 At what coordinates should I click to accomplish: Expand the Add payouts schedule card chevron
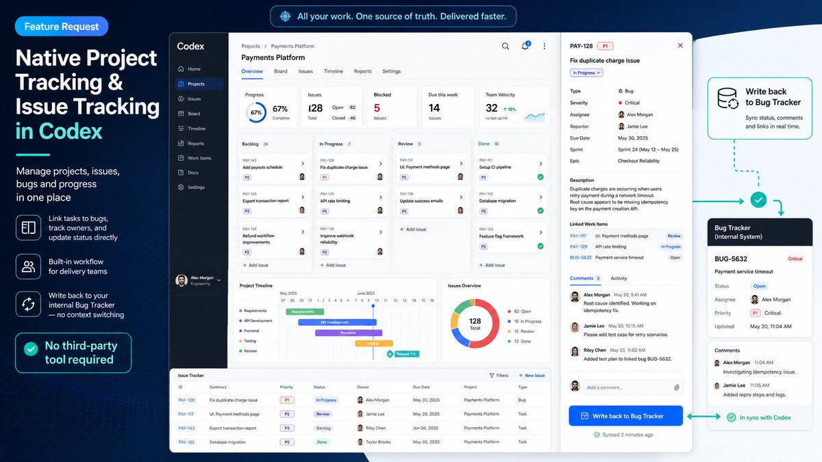303,164
